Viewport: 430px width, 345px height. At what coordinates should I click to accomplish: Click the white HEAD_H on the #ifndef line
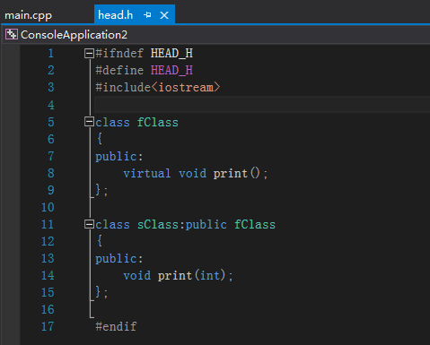click(x=171, y=54)
